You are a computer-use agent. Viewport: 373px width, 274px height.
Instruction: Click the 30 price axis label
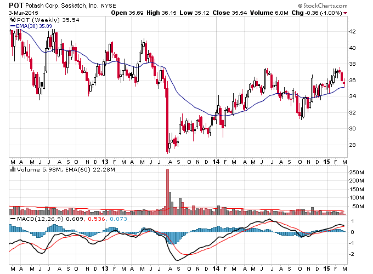tap(352, 129)
